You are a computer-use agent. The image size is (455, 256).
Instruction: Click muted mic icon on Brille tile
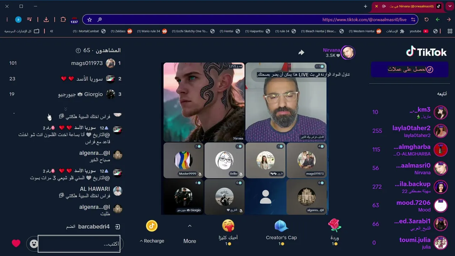pos(241,174)
